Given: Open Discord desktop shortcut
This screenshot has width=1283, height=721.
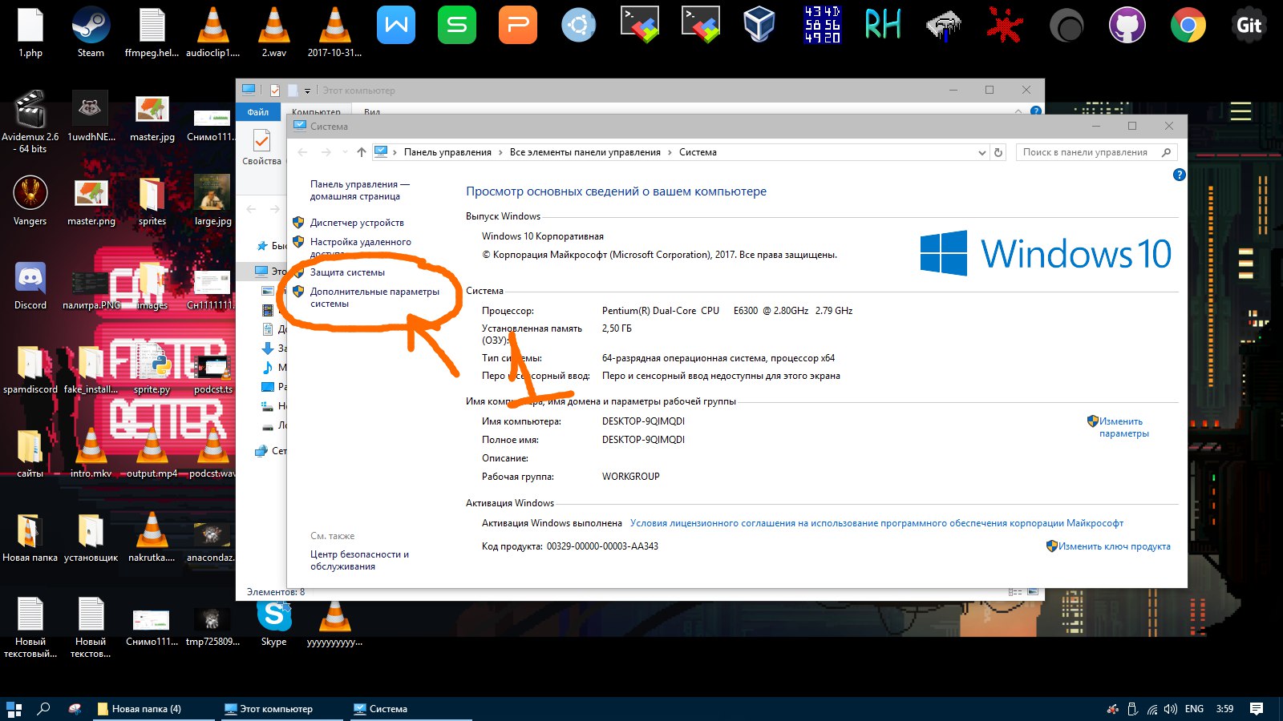Looking at the screenshot, I should pos(30,285).
